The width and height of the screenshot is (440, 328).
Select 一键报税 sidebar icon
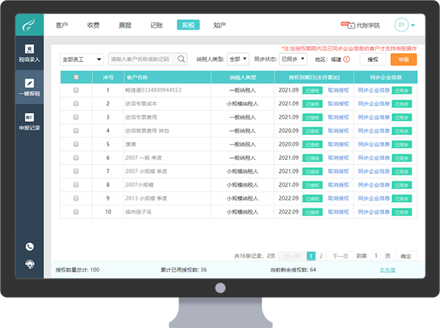(30, 83)
